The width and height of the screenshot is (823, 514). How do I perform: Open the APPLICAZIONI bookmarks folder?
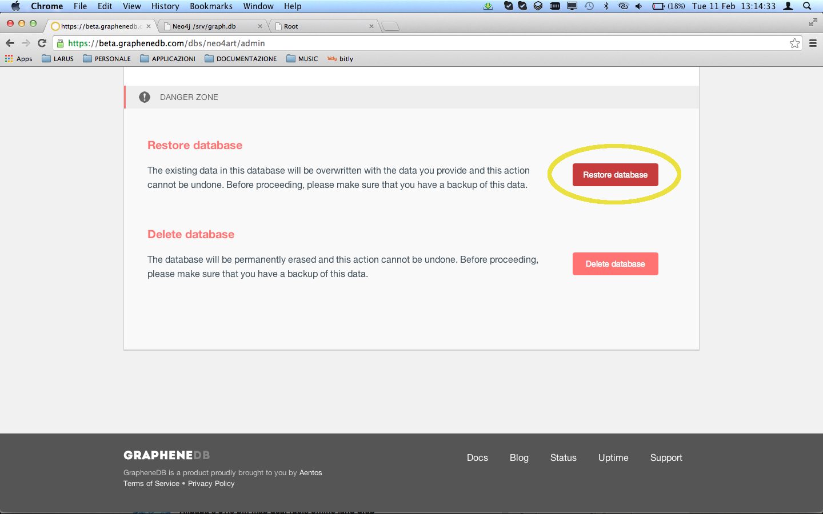(167, 59)
